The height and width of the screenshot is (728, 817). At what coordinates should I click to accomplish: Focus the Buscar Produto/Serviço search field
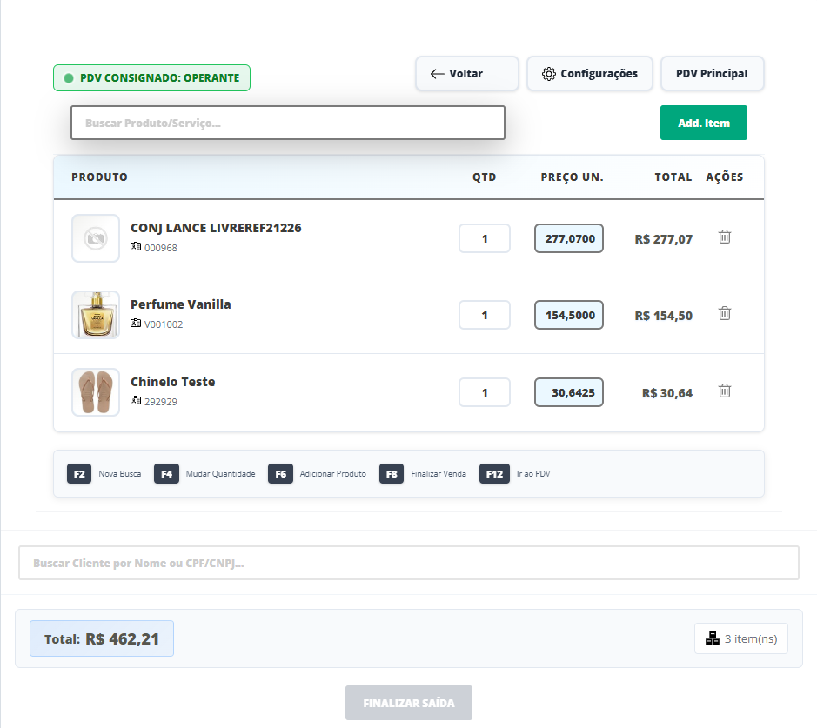287,123
